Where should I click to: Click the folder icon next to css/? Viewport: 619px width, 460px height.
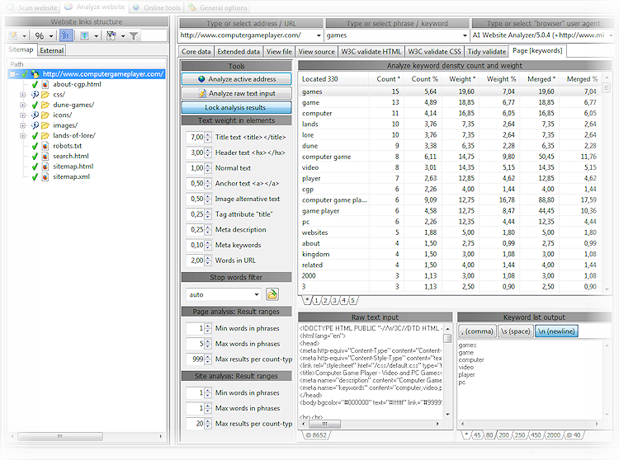click(x=45, y=95)
